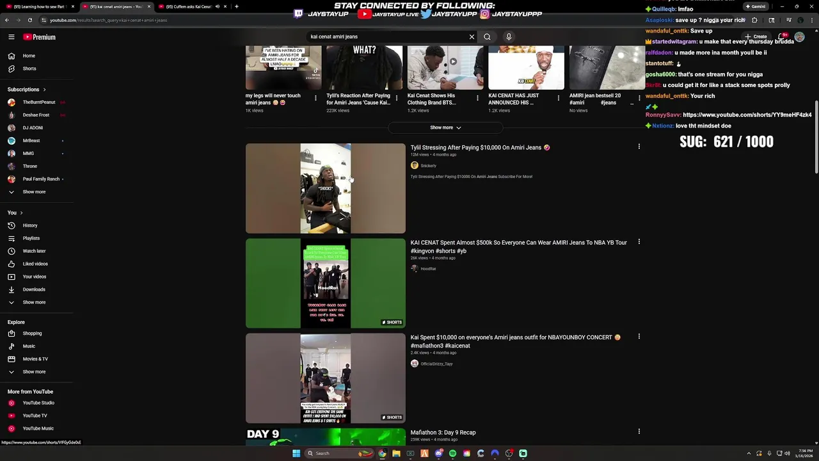819x461 pixels.
Task: Open Liked videos in the sidebar
Action: [36, 264]
